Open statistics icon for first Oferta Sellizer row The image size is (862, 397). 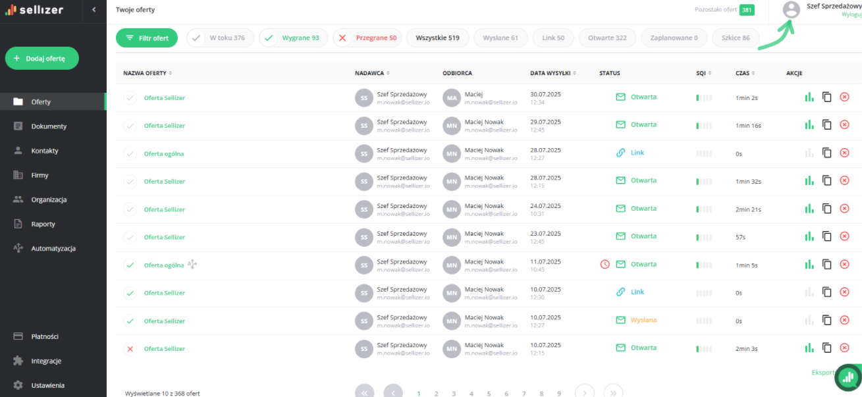tap(809, 97)
